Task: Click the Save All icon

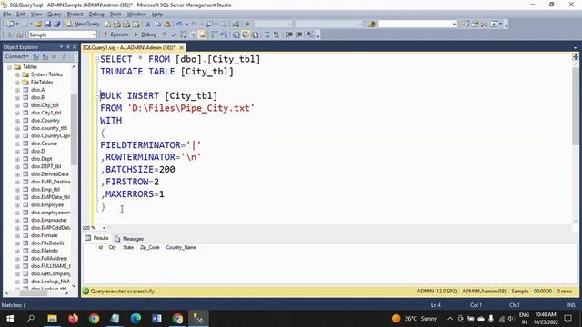Action: click(57, 24)
